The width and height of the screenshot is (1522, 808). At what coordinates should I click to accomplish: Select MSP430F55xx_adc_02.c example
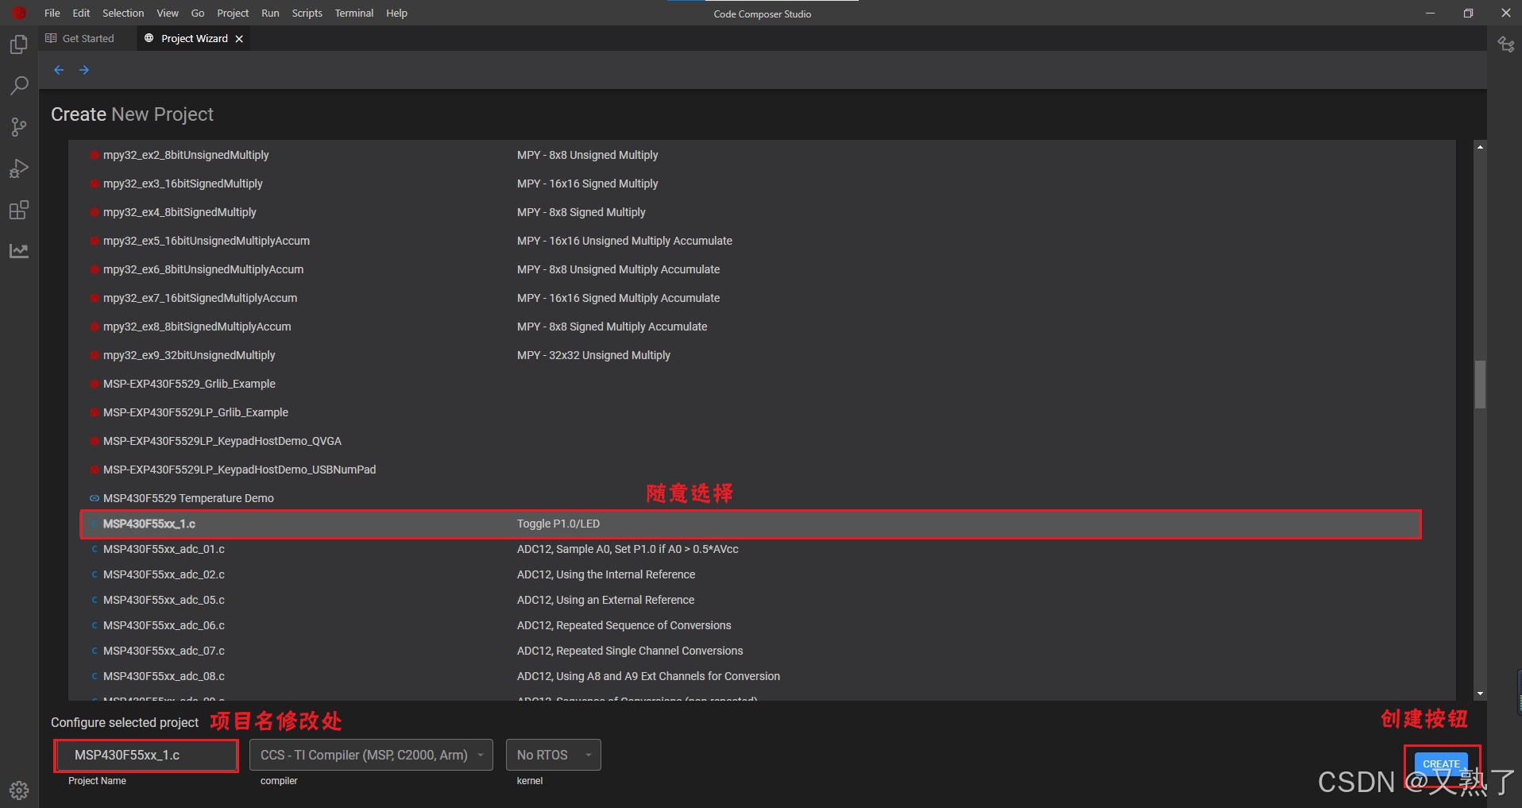[164, 574]
